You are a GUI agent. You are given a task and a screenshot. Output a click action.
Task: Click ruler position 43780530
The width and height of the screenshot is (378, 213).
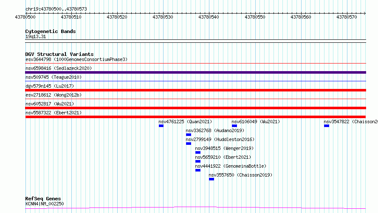click(x=163, y=17)
